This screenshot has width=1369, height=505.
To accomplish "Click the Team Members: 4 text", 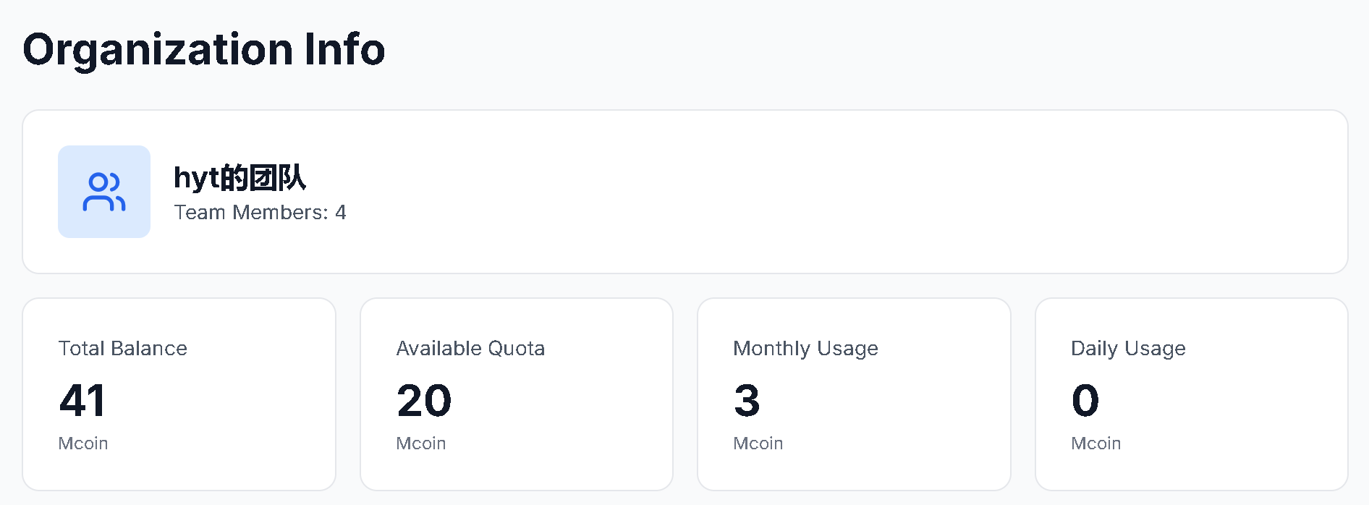I will click(x=260, y=213).
